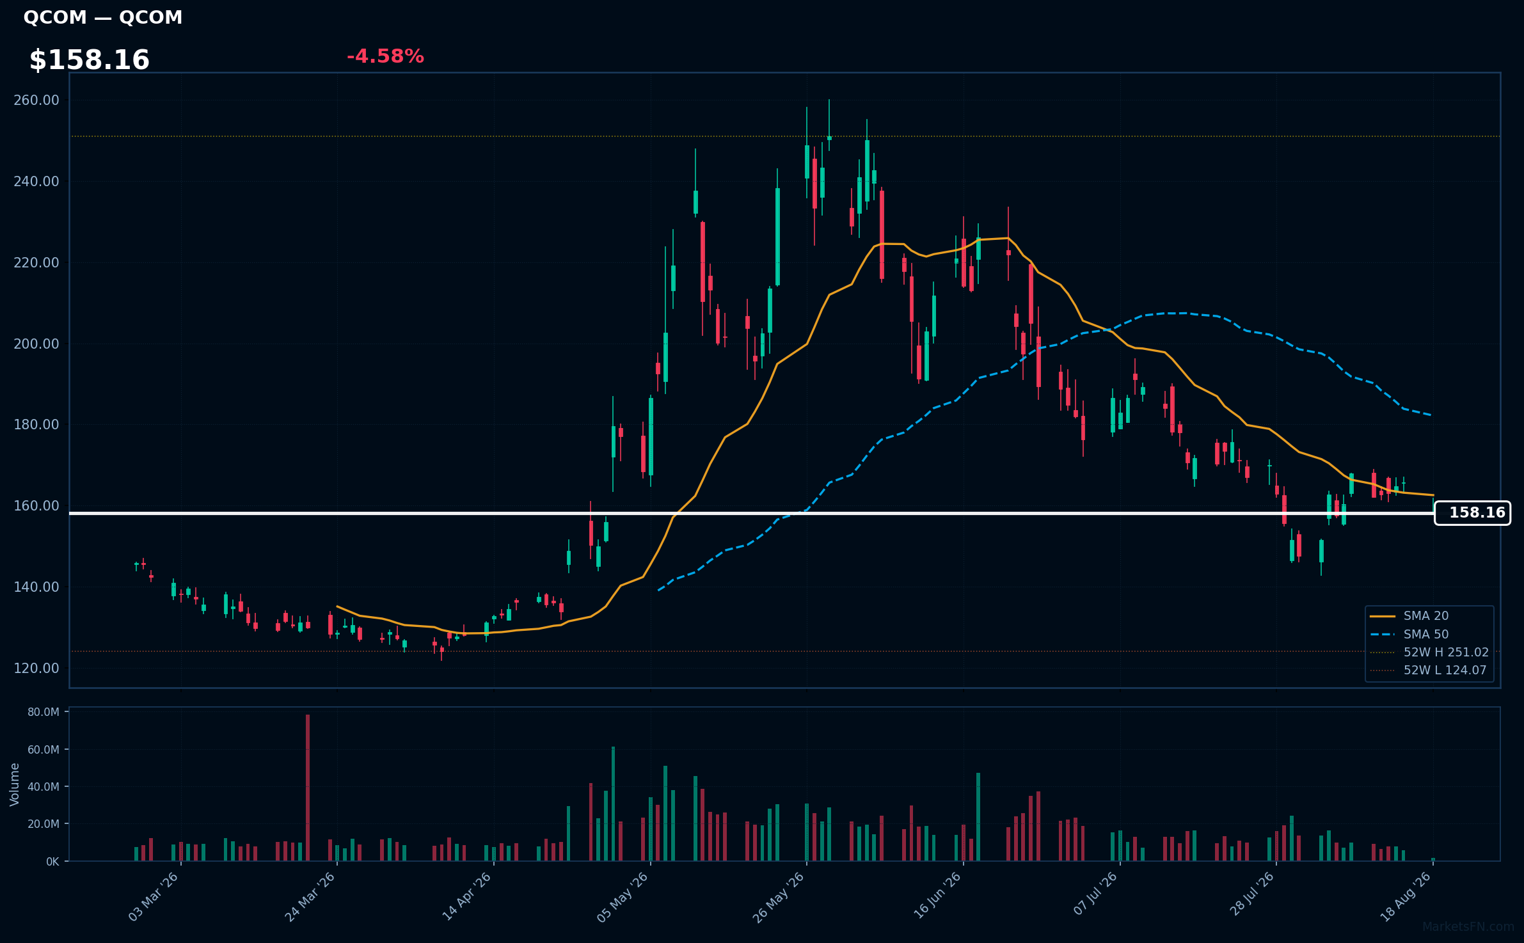Image resolution: width=1524 pixels, height=943 pixels.
Task: Click the 0K volume axis label
Action: click(52, 862)
